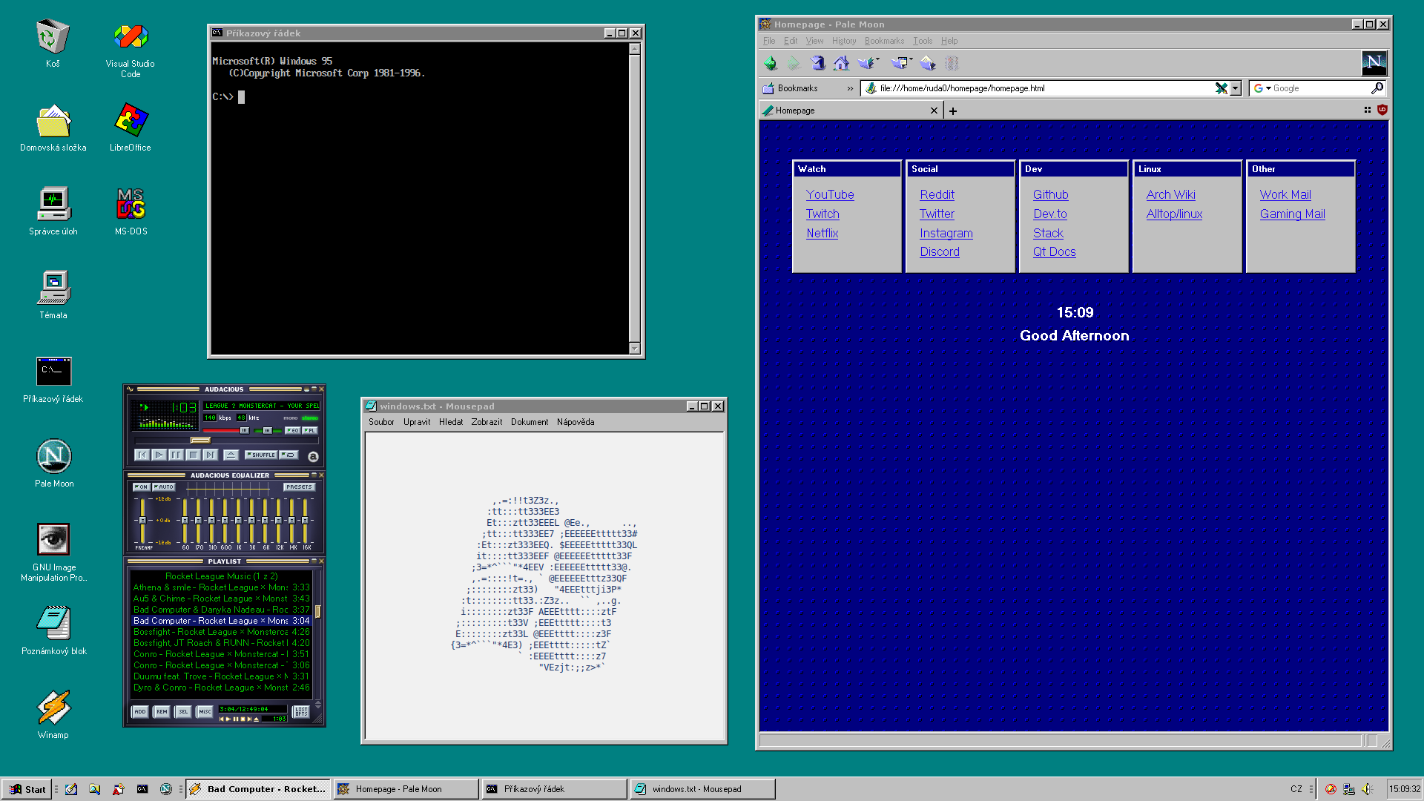This screenshot has width=1424, height=801.
Task: Pause playback in Audacious player
Action: 176,455
